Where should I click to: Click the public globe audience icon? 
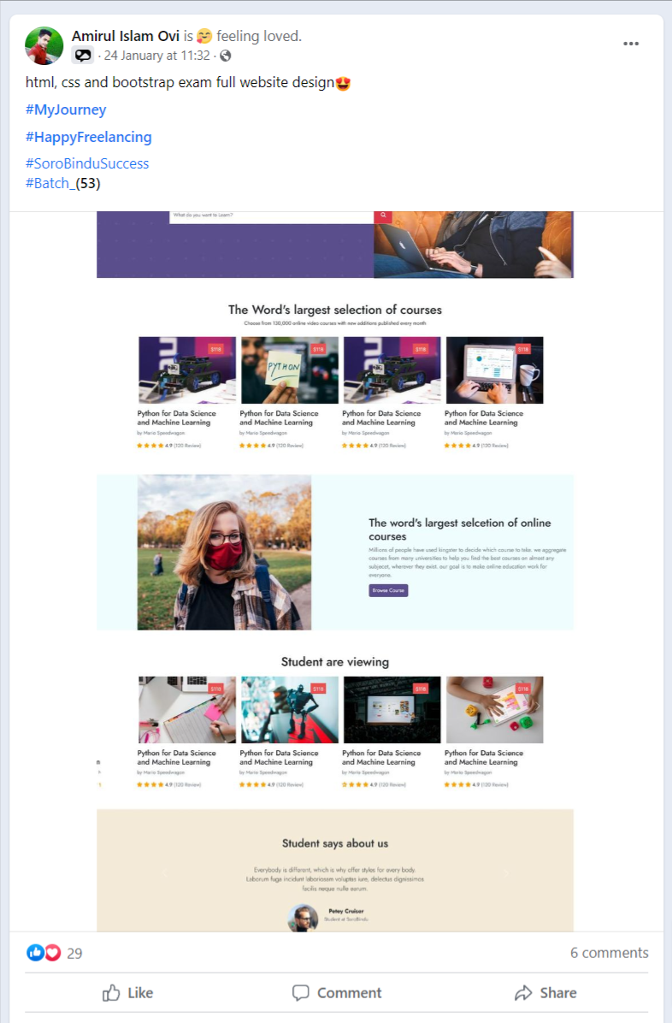(x=225, y=56)
